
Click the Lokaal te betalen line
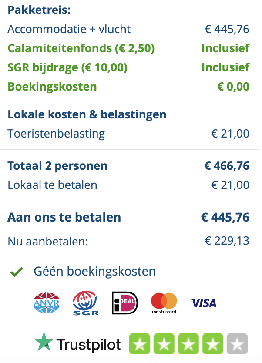coord(52,185)
